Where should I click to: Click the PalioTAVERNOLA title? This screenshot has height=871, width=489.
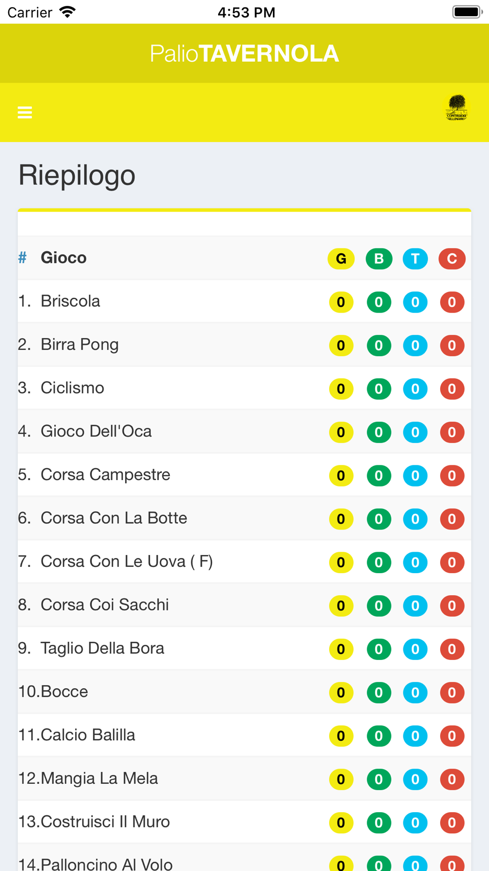pos(244,53)
